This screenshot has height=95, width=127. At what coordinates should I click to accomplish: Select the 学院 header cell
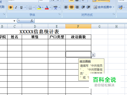click(3, 37)
